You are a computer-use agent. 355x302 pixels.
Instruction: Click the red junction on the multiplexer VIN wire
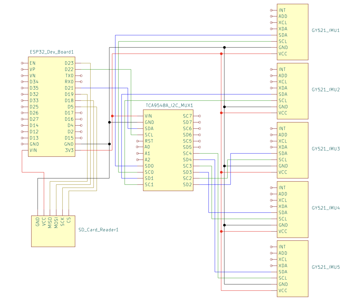coord(112,116)
